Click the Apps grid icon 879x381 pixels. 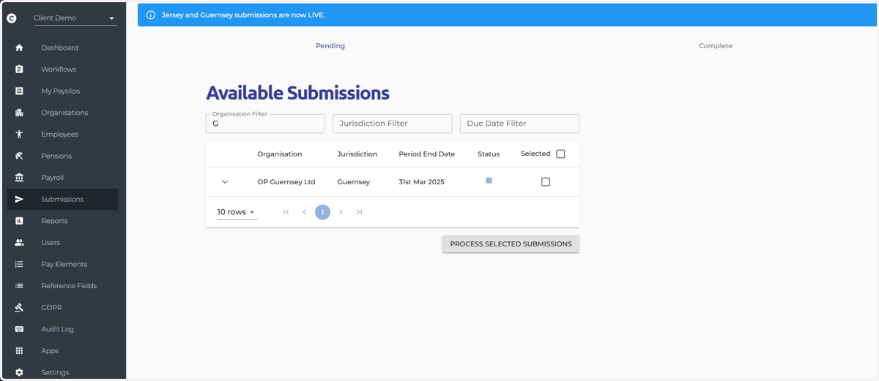click(19, 350)
